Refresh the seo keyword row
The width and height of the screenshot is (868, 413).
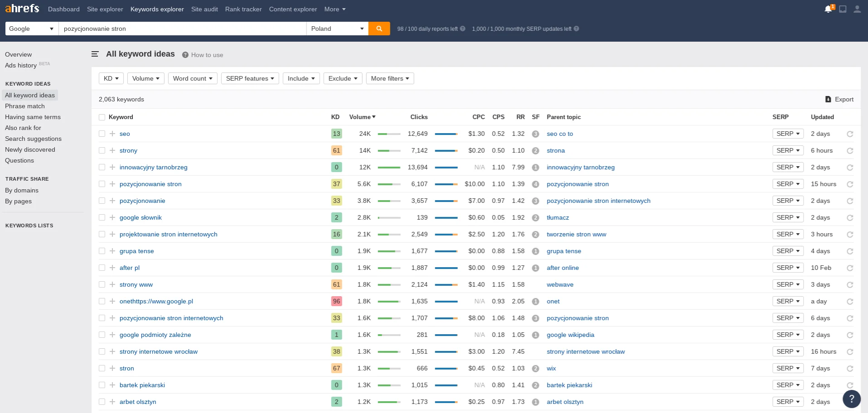[850, 134]
